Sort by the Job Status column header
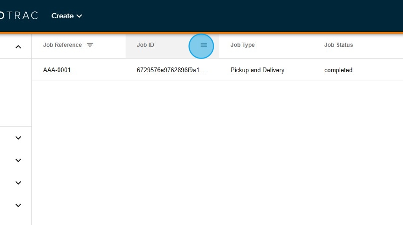 338,45
